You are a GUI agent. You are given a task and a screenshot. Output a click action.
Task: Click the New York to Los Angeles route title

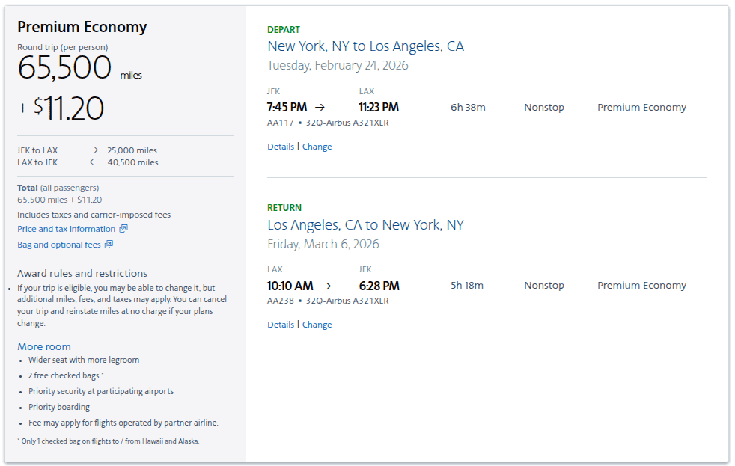point(365,46)
